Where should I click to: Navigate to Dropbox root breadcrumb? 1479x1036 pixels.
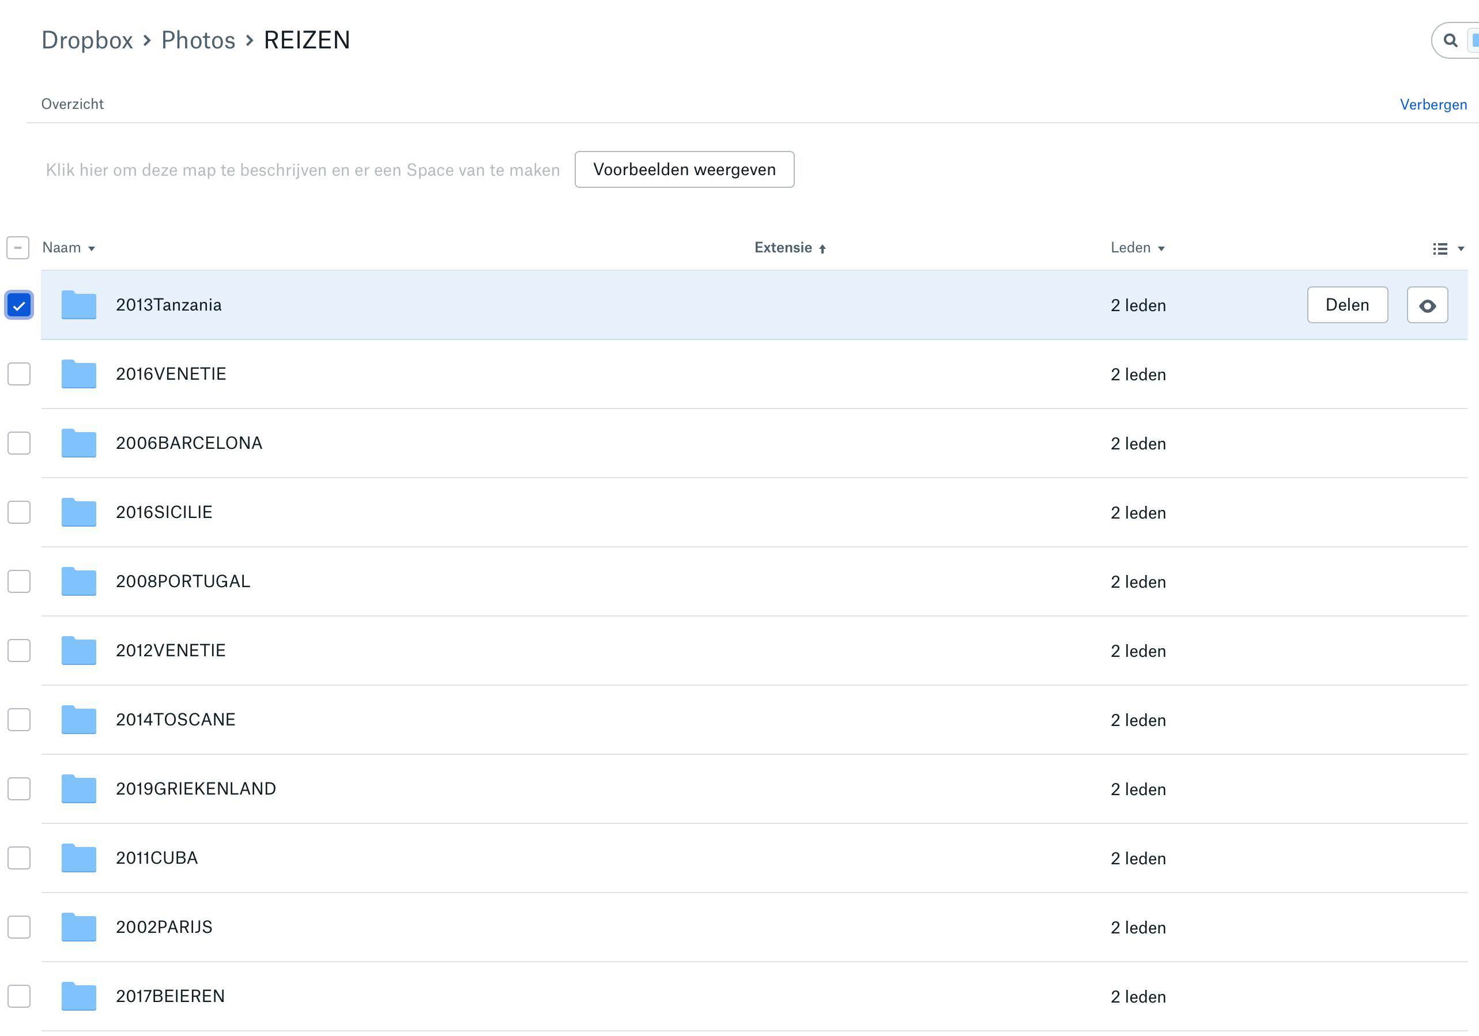coord(87,40)
